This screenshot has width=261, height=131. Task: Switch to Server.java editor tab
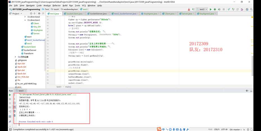point(187,14)
